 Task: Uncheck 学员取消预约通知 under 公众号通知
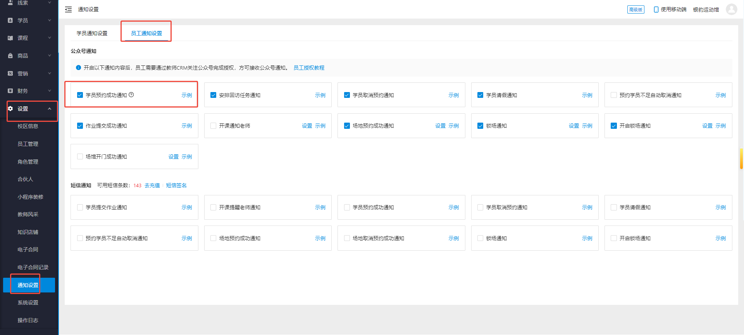click(347, 95)
